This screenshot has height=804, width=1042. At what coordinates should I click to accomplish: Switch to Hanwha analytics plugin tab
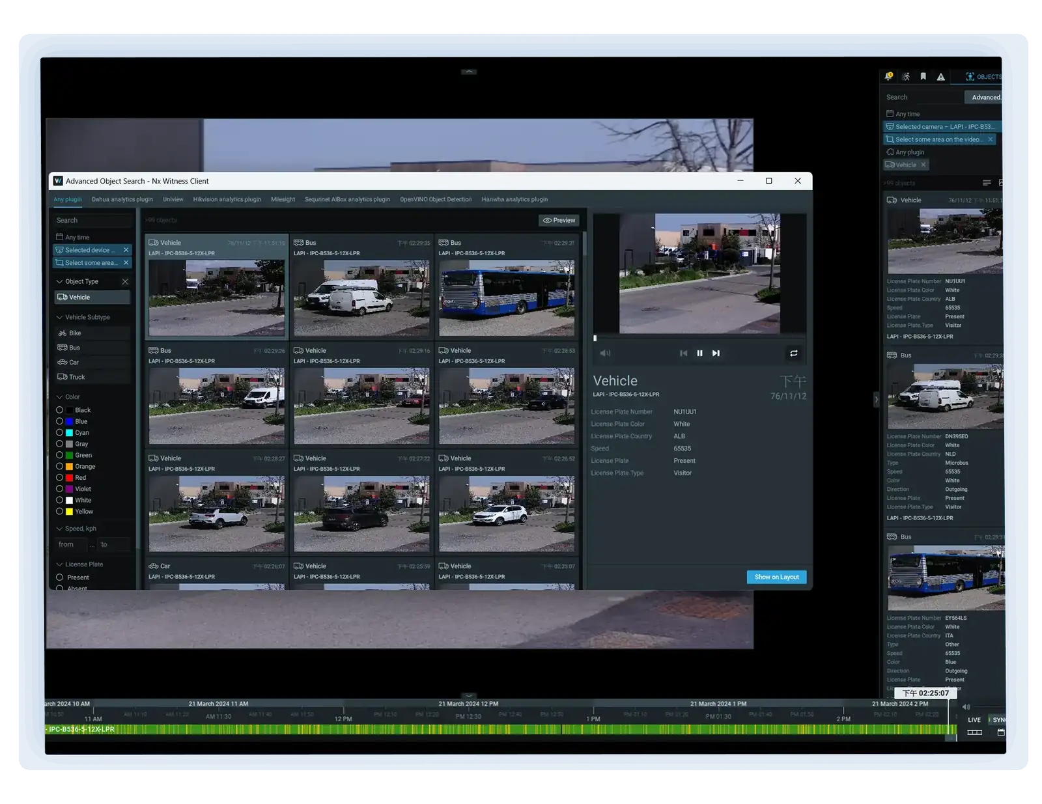point(514,199)
